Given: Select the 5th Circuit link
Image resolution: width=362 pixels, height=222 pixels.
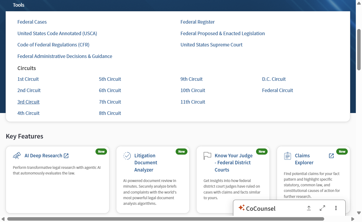Looking at the screenshot, I should point(110,79).
